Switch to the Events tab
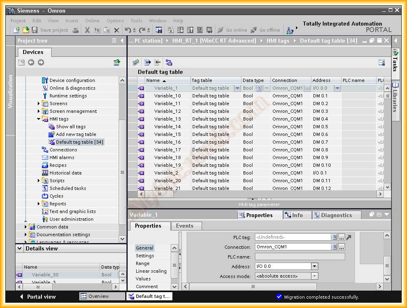Viewport: 407px width, 308px height. pyautogui.click(x=185, y=226)
